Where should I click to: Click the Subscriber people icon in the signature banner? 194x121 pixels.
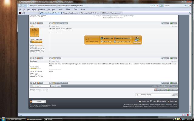(137, 40)
